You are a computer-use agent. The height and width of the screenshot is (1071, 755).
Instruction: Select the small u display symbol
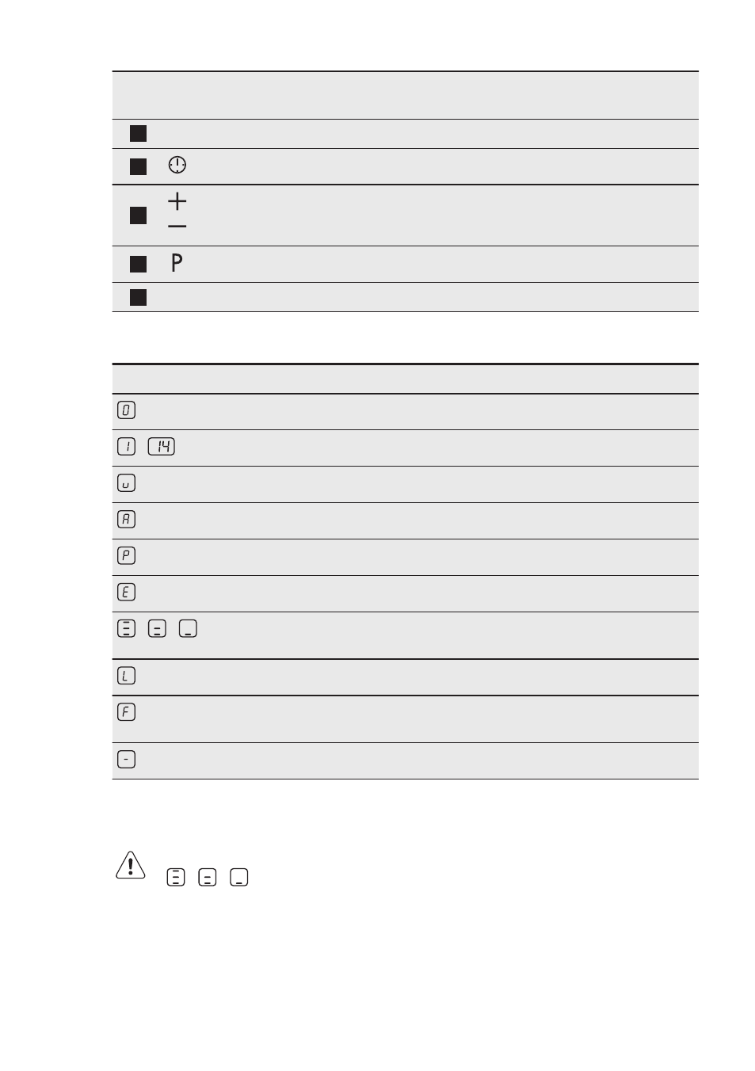126,483
